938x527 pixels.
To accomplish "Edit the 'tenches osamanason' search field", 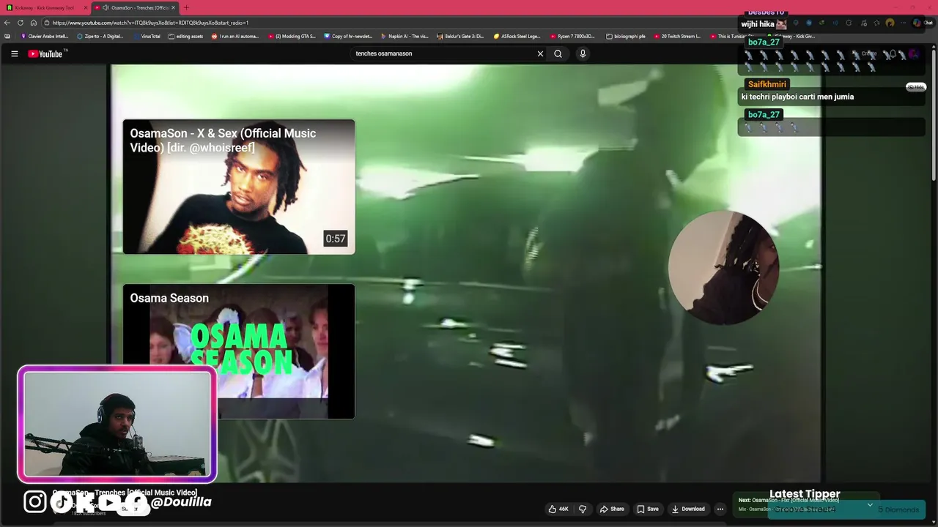I will point(443,53).
